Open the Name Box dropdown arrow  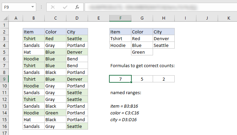pos(32,6)
